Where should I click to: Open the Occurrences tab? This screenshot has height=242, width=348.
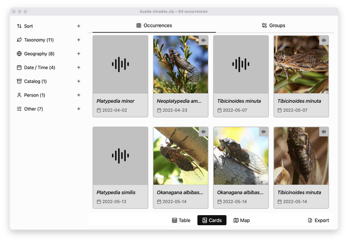154,25
